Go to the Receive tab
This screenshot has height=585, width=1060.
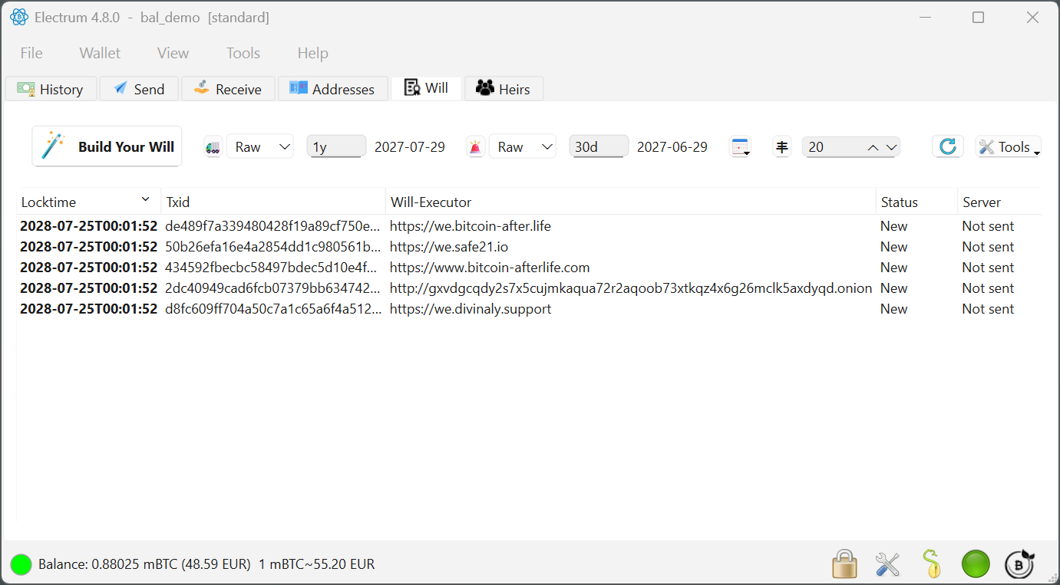coord(228,89)
